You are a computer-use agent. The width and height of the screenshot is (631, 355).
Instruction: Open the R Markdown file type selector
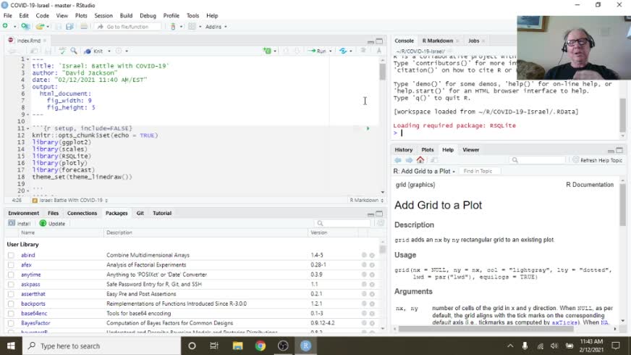coord(367,200)
